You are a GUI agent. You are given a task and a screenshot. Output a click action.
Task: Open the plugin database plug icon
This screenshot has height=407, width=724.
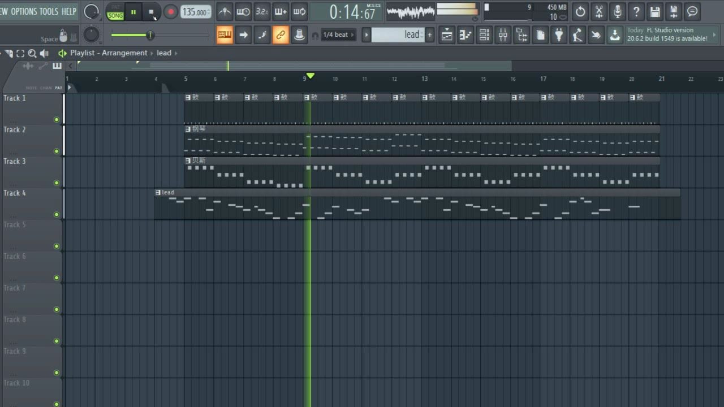coord(559,35)
